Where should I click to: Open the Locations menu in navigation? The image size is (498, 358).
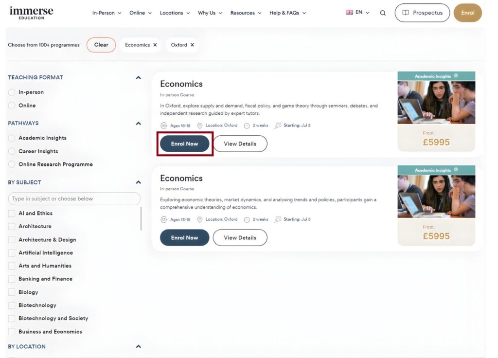(175, 13)
